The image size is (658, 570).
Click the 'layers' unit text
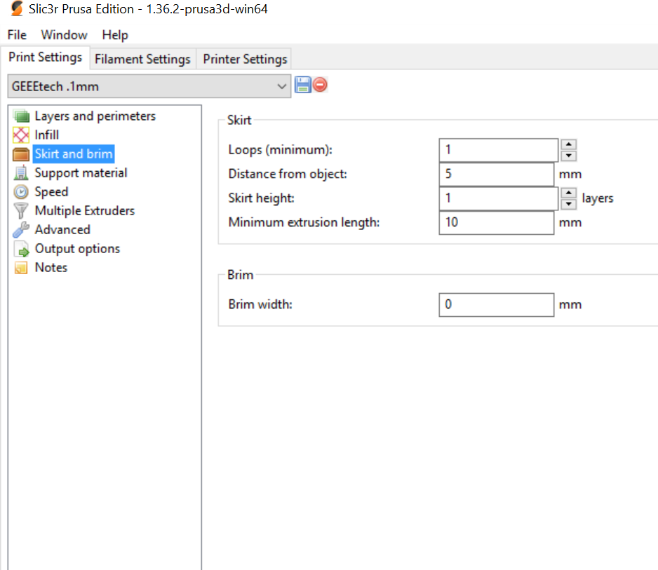point(598,198)
